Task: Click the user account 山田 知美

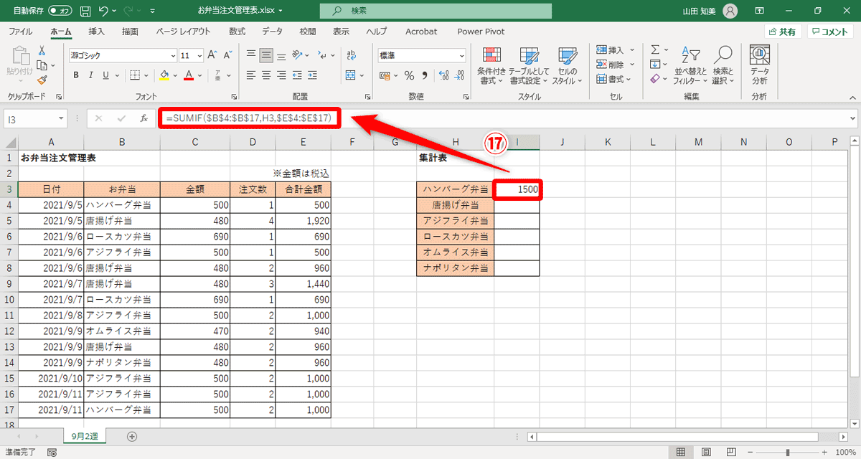Action: click(x=709, y=11)
